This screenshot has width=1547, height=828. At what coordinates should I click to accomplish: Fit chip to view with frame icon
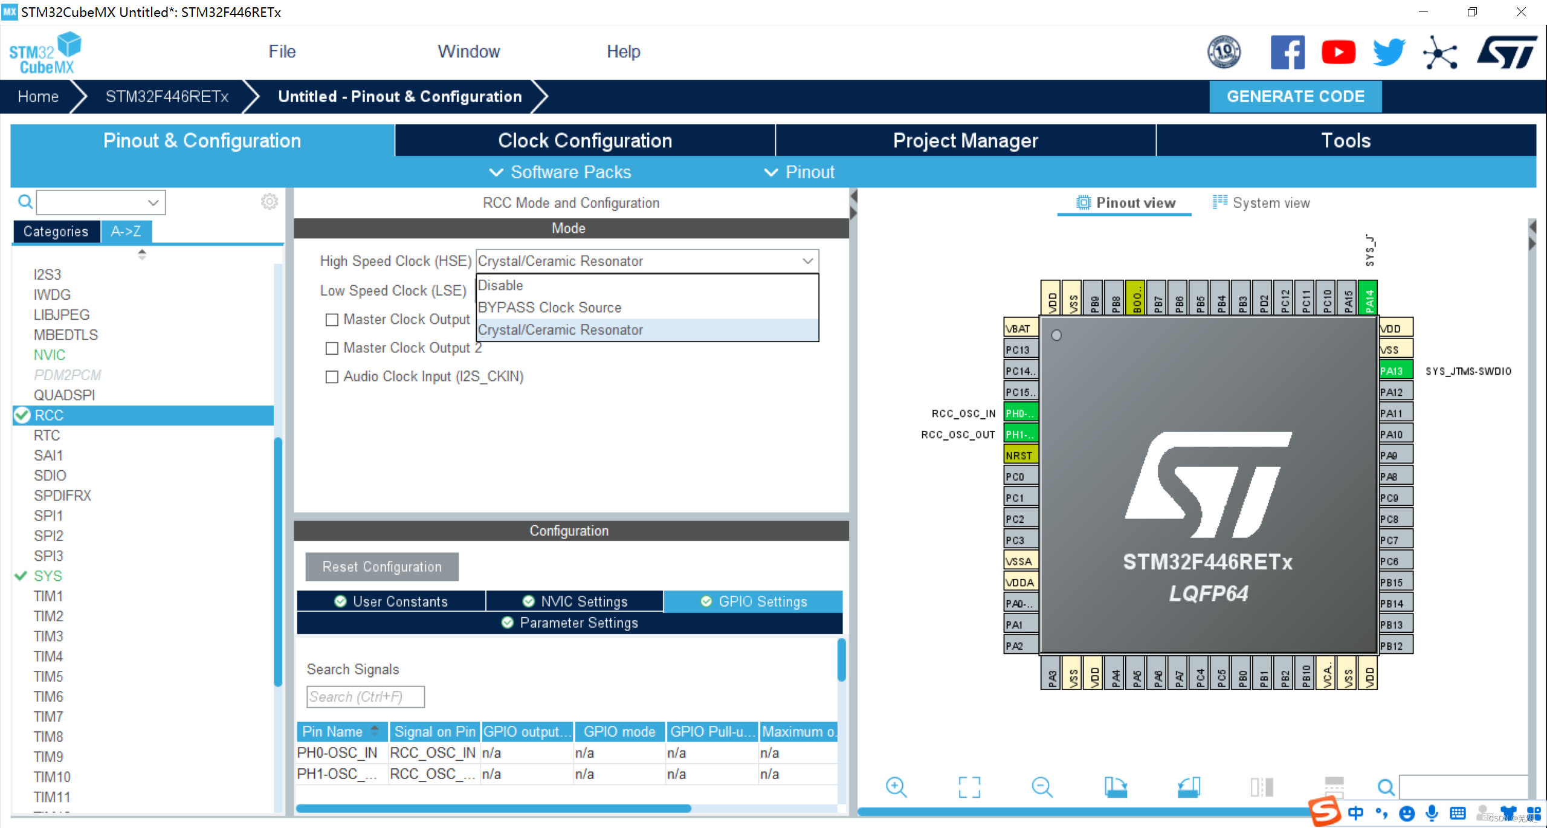969,787
